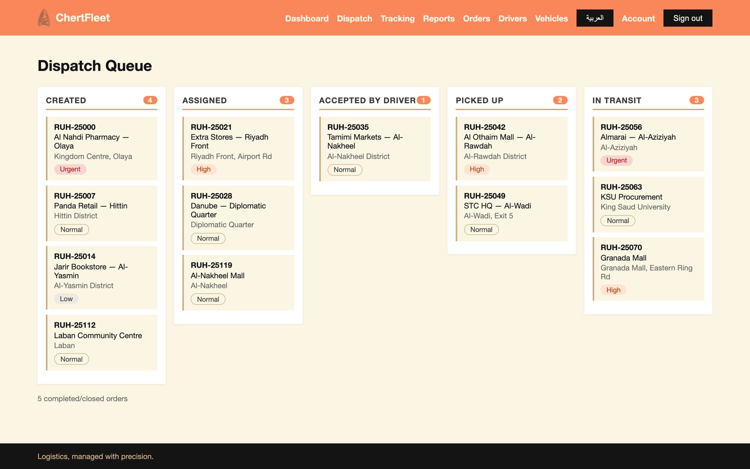Viewport: 750px width, 469px height.
Task: Go to the Dispatch page
Action: point(355,18)
